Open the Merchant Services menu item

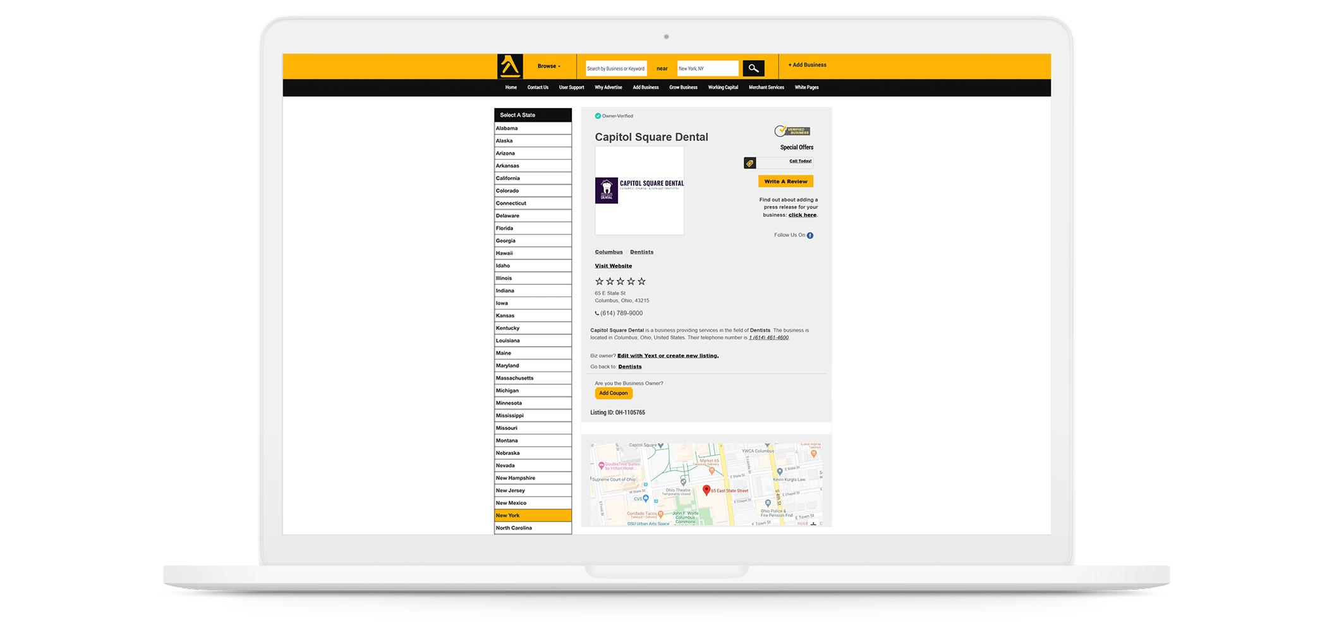[x=767, y=87]
